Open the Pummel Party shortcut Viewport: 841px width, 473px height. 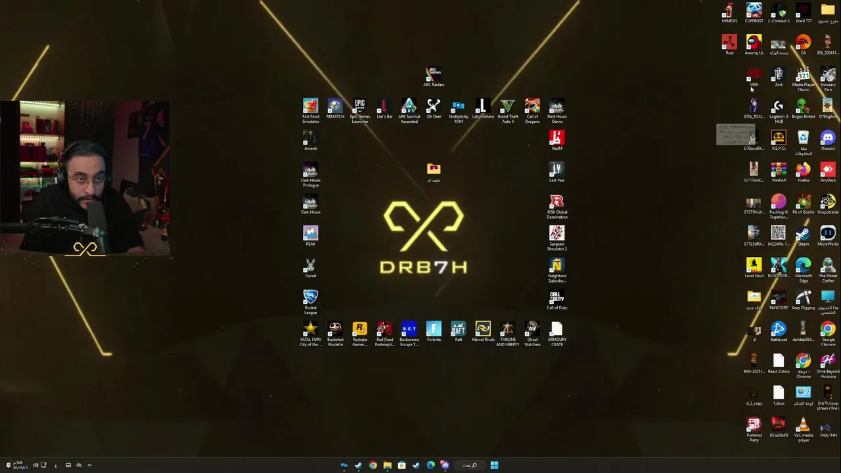[754, 430]
